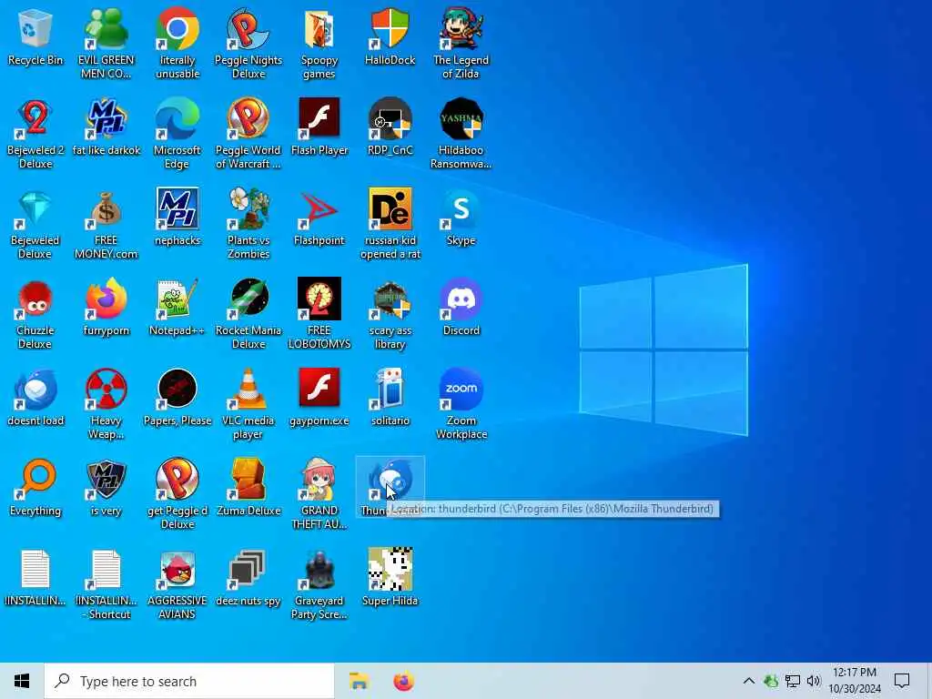
Task: Open File Explorer from the taskbar
Action: pyautogui.click(x=359, y=681)
